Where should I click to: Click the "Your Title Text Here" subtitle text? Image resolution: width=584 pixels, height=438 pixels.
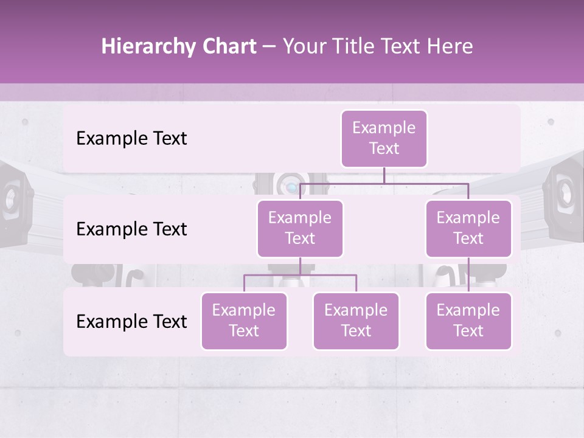click(378, 46)
